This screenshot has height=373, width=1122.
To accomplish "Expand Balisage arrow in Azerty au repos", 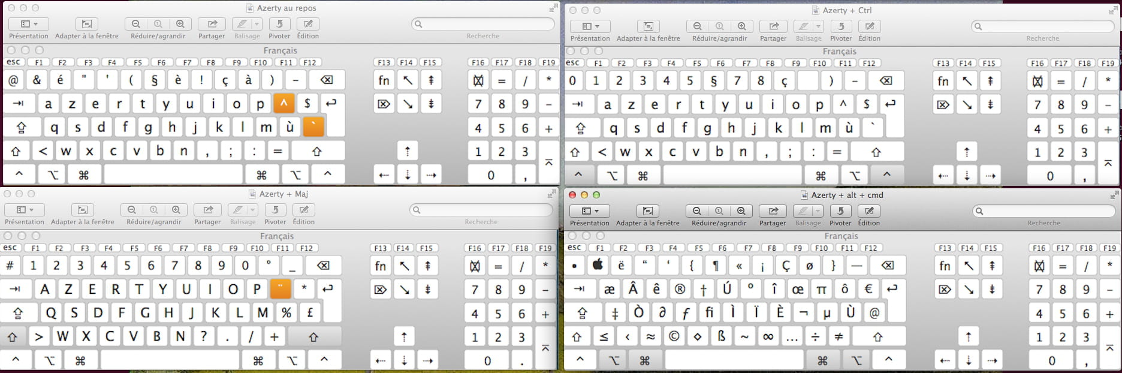I will point(257,24).
